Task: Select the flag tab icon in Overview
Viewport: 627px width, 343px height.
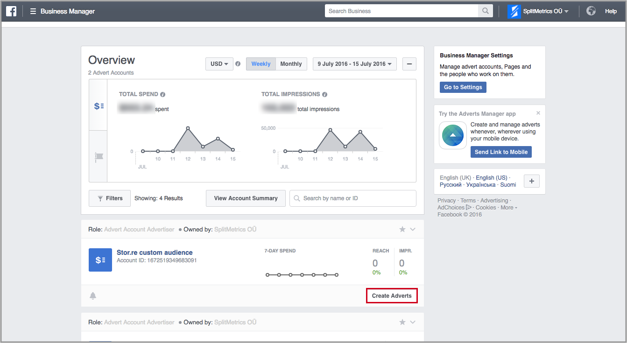Action: [99, 156]
